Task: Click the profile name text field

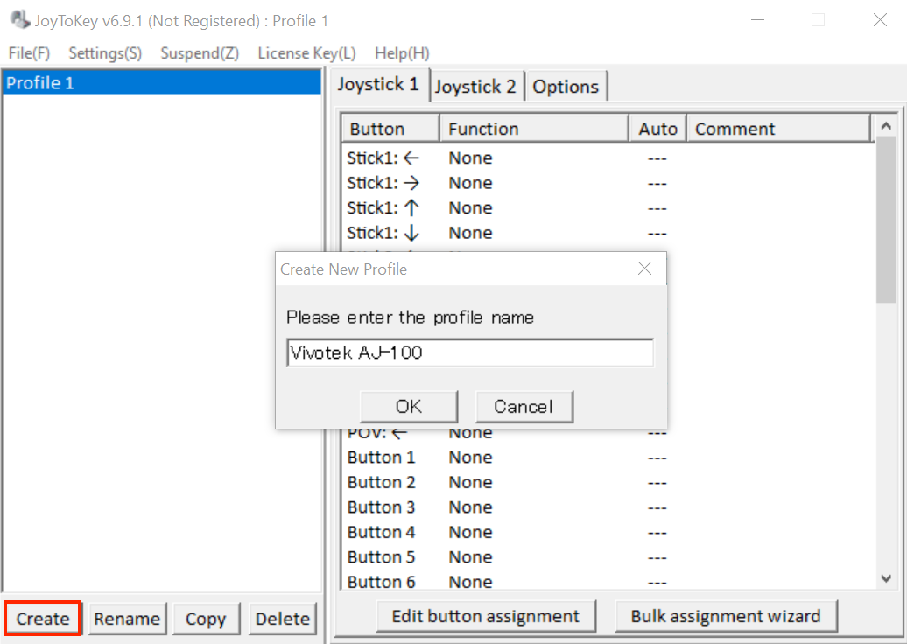Action: point(469,353)
